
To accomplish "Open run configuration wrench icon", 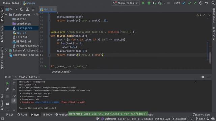I will coord(7,89).
